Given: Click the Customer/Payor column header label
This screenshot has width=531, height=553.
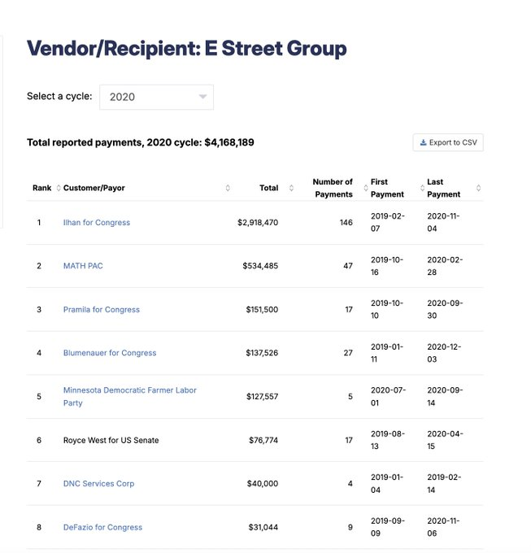Looking at the screenshot, I should 94,188.
